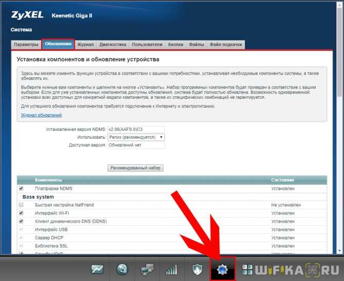
Task: Open the system gear icon
Action: tap(222, 269)
